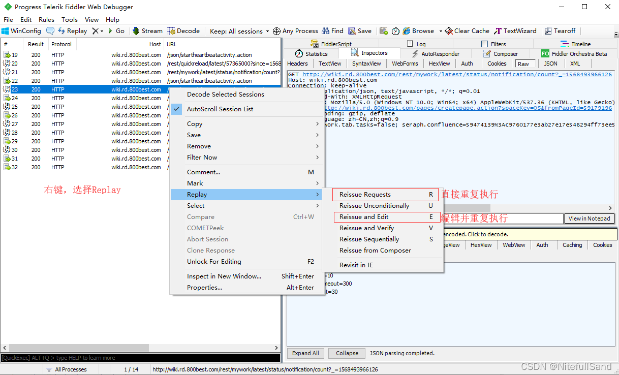Image resolution: width=619 pixels, height=375 pixels.
Task: Choose Comment... in context menu
Action: [246, 172]
